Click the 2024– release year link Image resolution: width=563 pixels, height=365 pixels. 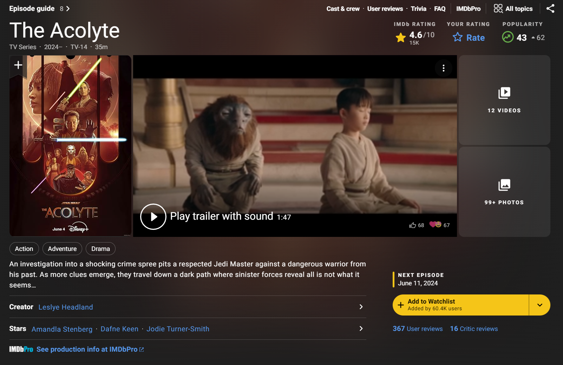coord(53,47)
